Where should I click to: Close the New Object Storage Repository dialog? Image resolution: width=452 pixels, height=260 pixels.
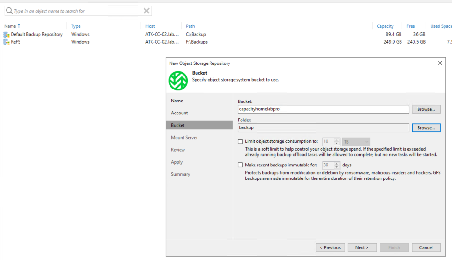pos(440,63)
